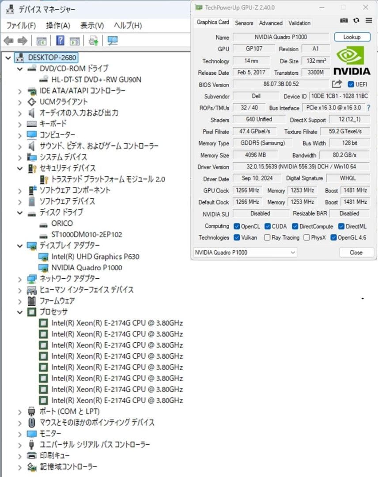Open GPU-Z hamburger menu icon

point(369,20)
